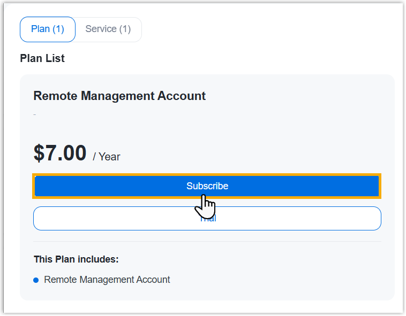Click the dash description under plan title
Screen dimensions: 406x316
(34, 114)
